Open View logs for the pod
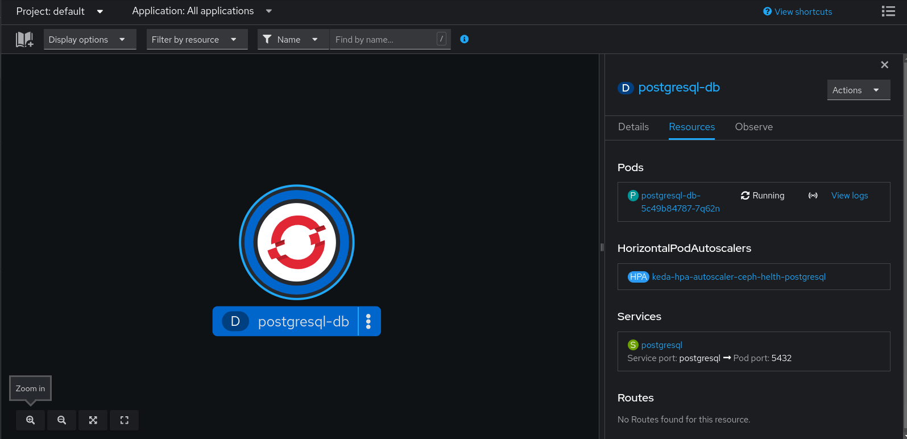The width and height of the screenshot is (907, 439). tap(850, 196)
